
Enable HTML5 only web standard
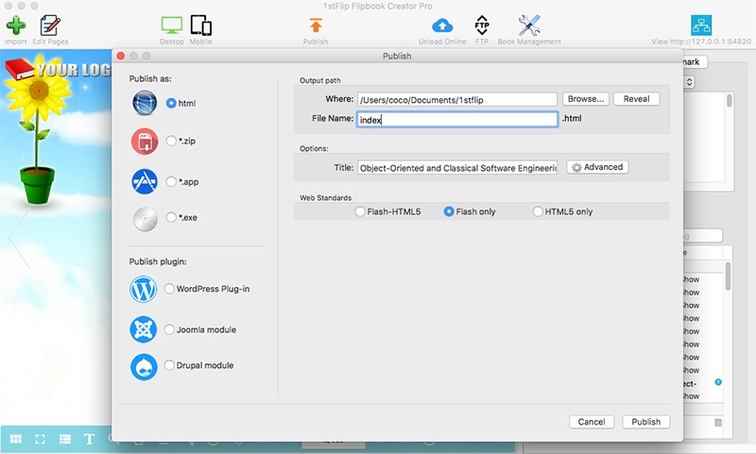tap(539, 211)
